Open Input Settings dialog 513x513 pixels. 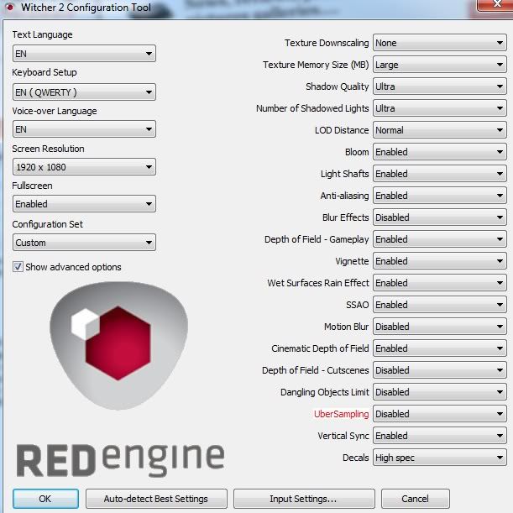tap(304, 499)
